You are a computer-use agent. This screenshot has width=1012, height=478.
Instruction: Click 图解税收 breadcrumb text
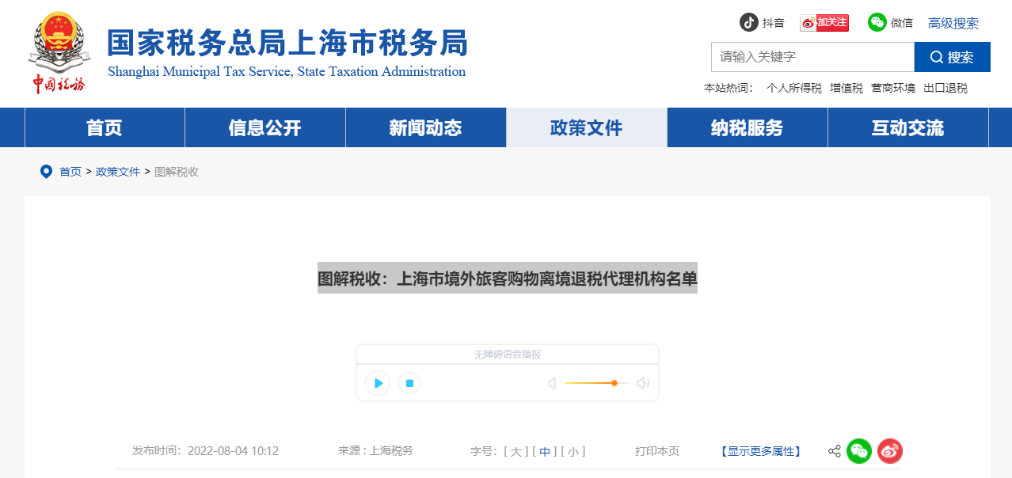(177, 172)
